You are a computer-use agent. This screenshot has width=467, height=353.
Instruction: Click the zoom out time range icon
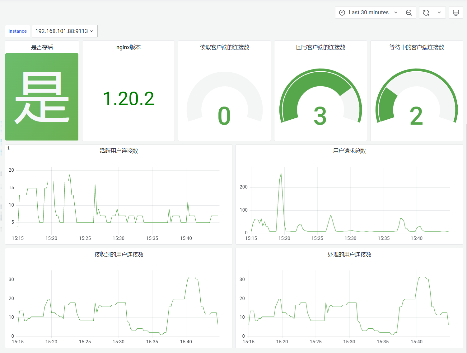(x=409, y=12)
